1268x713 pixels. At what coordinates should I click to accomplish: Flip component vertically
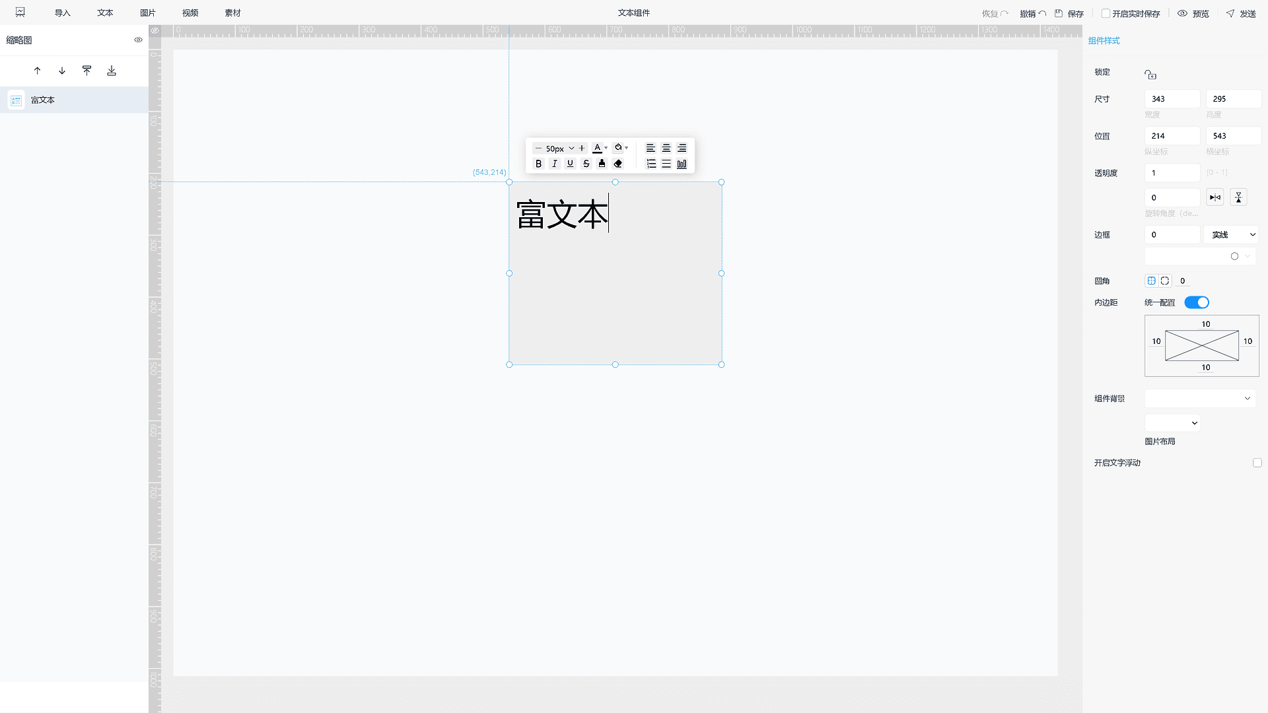click(1238, 197)
